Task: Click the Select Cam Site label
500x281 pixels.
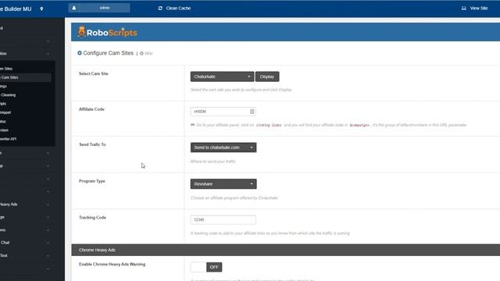Action: (x=94, y=73)
